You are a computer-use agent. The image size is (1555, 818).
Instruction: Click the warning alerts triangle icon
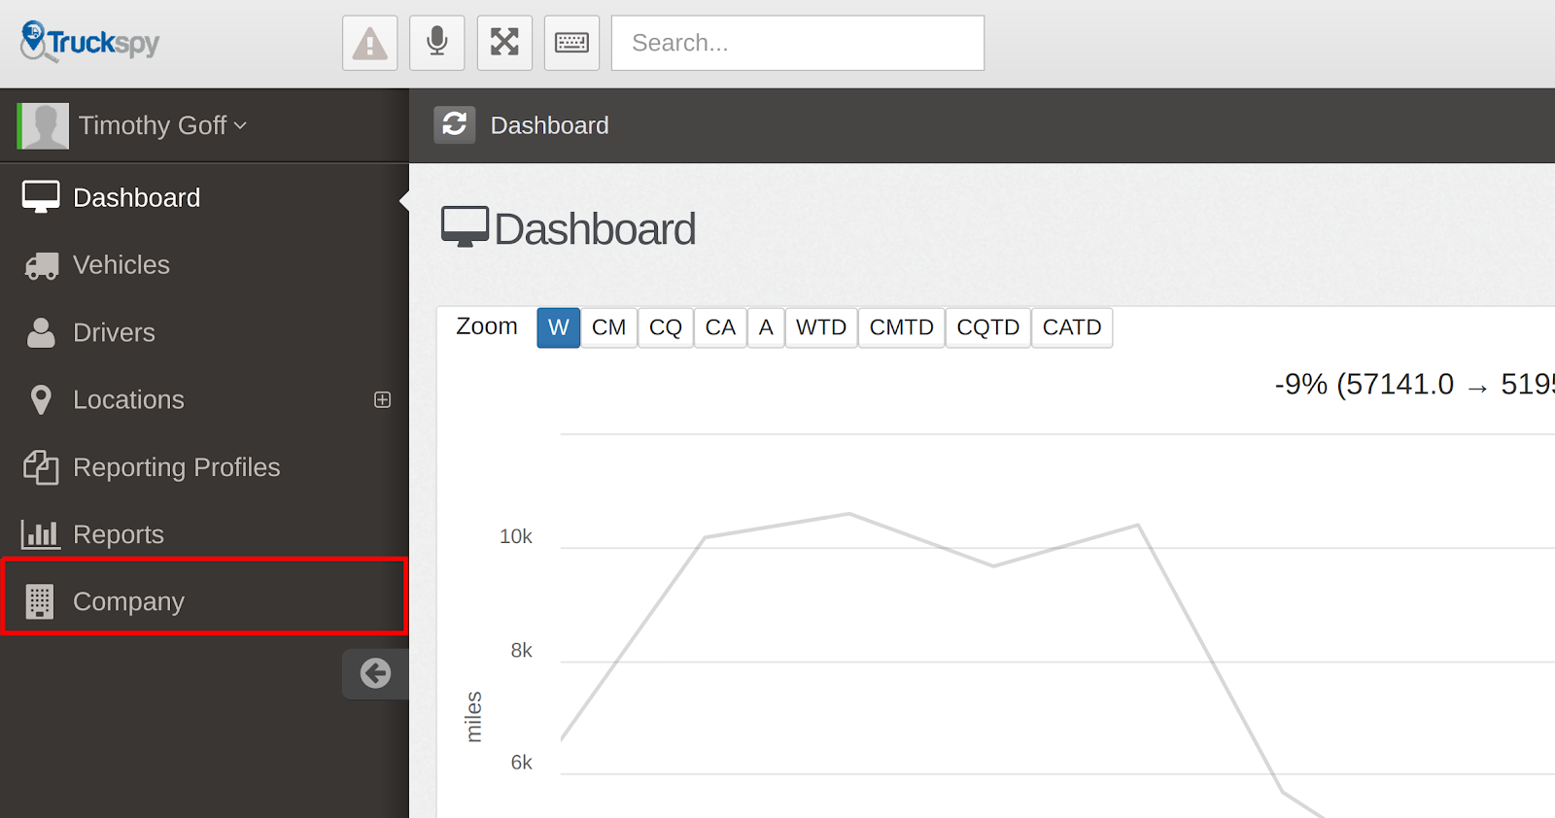[369, 43]
